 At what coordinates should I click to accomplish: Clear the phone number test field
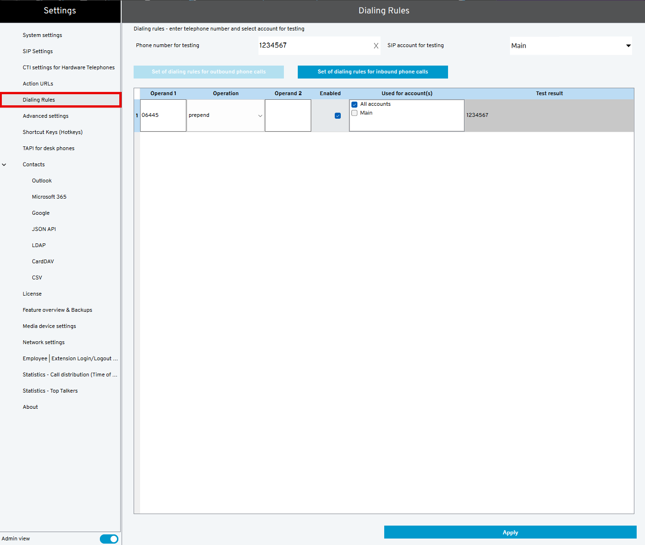point(376,46)
